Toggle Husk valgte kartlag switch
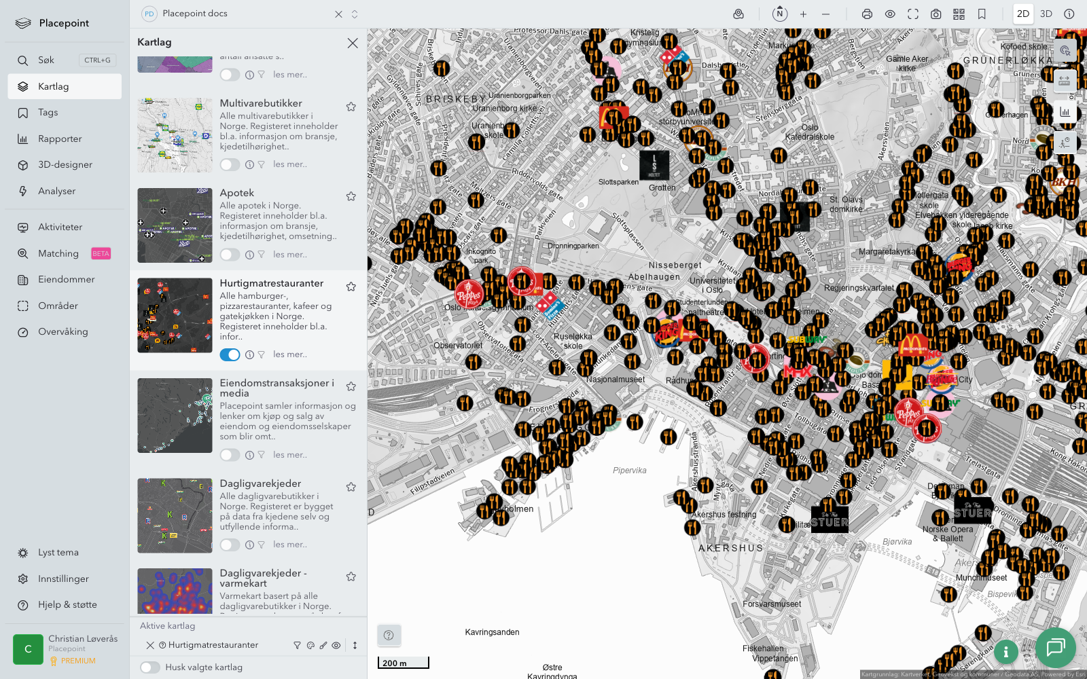Image resolution: width=1087 pixels, height=679 pixels. click(x=150, y=667)
